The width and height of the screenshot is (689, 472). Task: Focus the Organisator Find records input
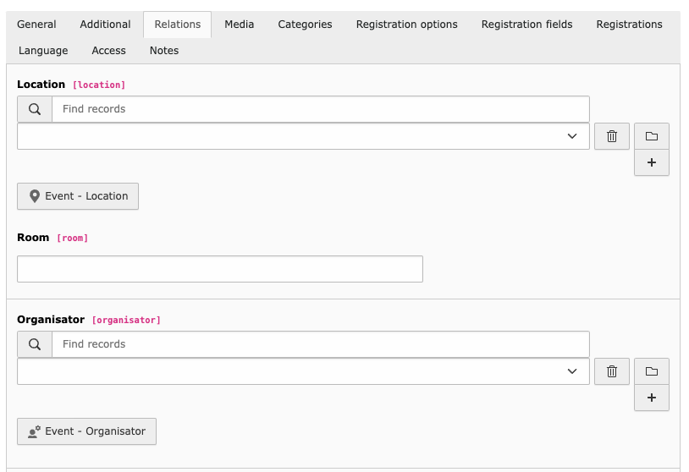coord(321,344)
